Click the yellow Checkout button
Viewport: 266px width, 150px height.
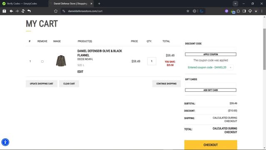211,145
